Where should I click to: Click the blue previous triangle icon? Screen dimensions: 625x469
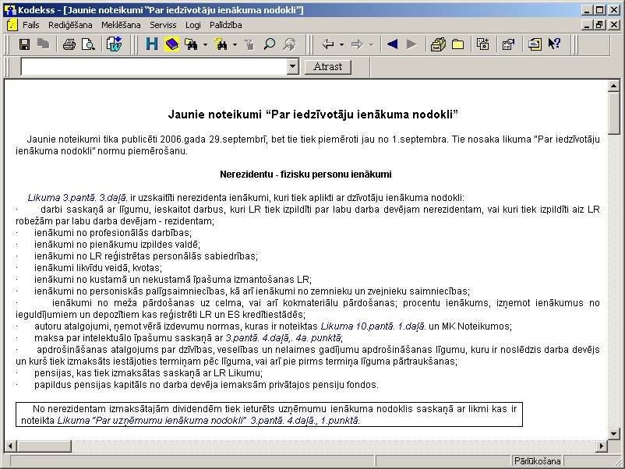point(392,44)
